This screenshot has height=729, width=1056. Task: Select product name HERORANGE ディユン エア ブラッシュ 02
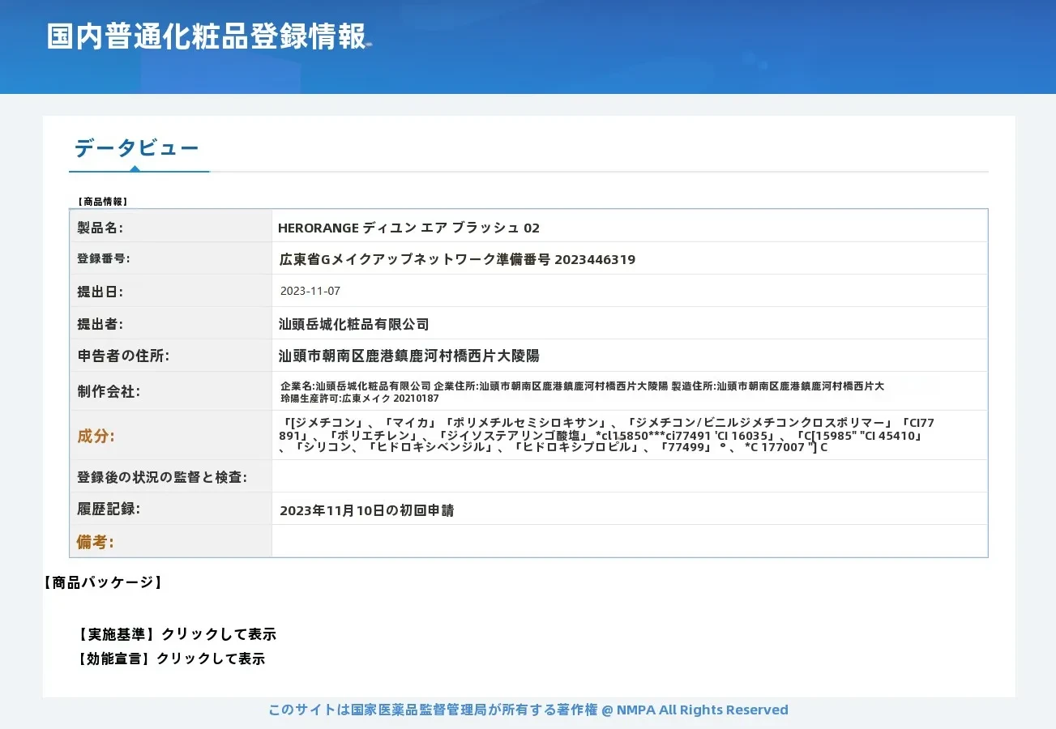click(408, 228)
